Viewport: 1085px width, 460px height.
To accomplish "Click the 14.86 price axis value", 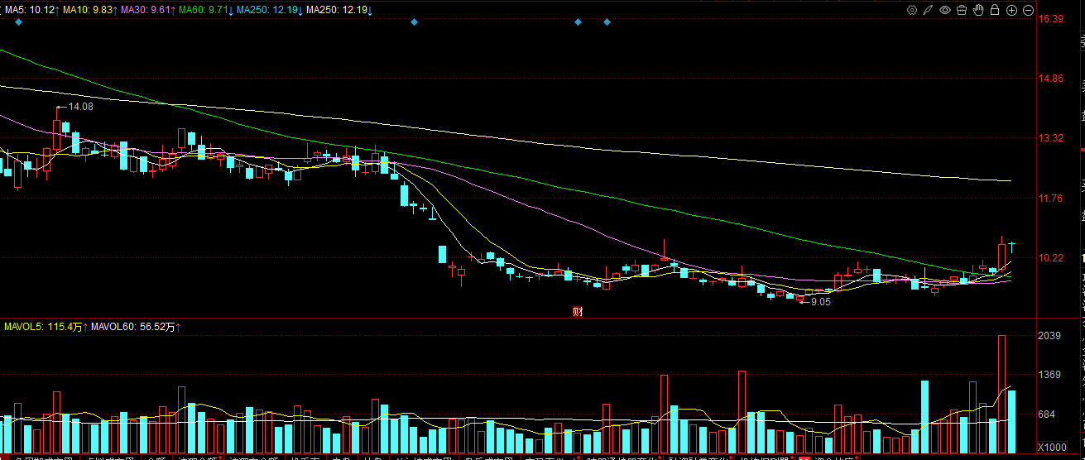I will pos(1051,79).
